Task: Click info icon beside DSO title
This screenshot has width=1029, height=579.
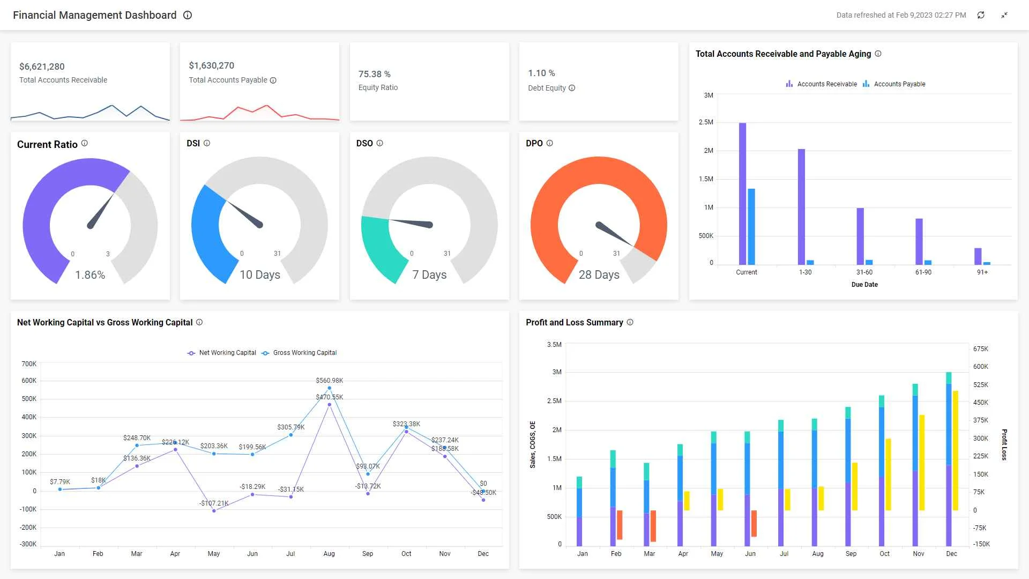Action: 380,143
